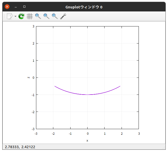Close the Gnuplot window
Image resolution: width=168 pixels, height=152 pixels.
(7, 7)
